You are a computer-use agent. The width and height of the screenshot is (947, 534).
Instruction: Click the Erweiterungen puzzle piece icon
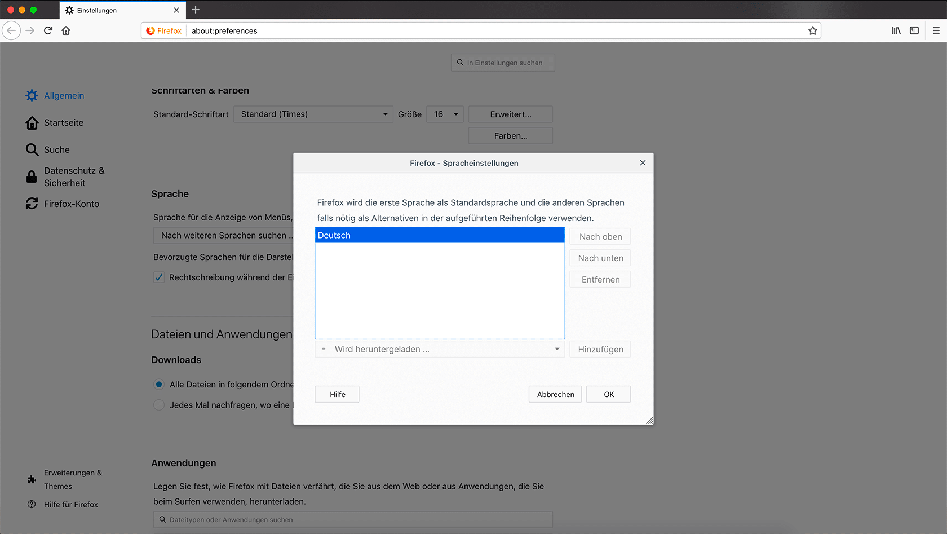[x=32, y=480]
